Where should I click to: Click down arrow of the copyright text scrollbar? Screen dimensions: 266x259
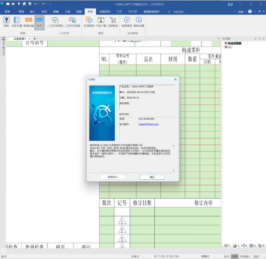(173, 170)
